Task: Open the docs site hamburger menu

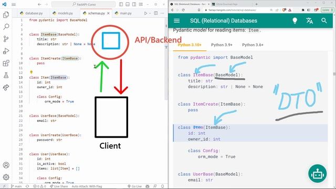Action: [176, 20]
